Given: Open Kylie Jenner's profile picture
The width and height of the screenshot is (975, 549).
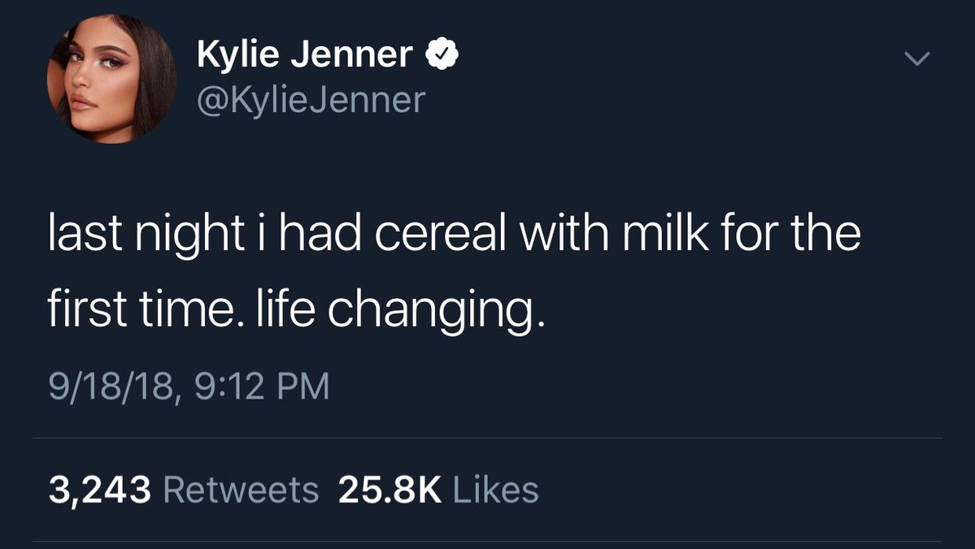Looking at the screenshot, I should (x=112, y=80).
